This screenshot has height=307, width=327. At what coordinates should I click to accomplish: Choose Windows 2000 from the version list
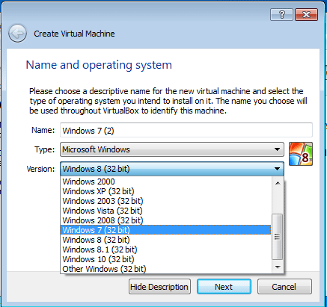coord(165,182)
